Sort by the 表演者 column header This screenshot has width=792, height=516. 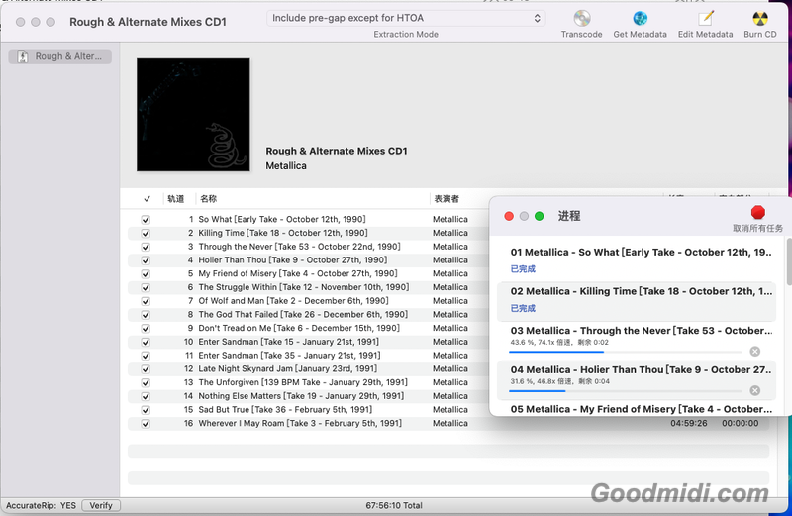446,199
